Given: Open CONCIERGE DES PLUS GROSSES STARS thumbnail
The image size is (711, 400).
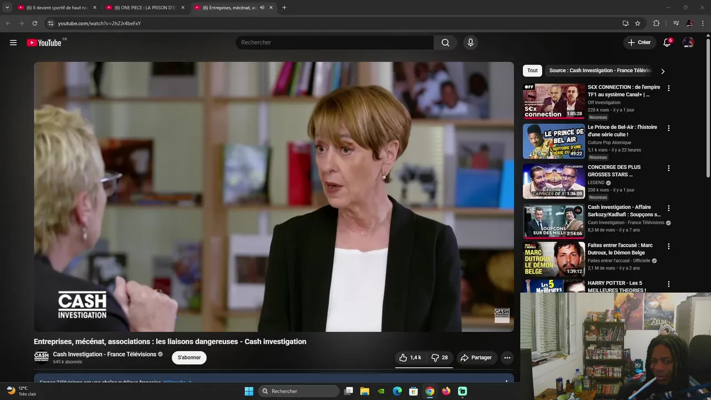Looking at the screenshot, I should 554,181.
